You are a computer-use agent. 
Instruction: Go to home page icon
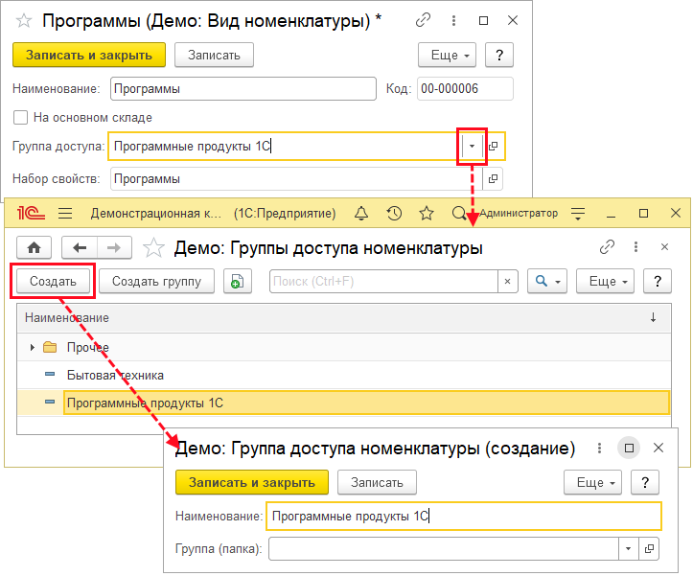tap(35, 248)
